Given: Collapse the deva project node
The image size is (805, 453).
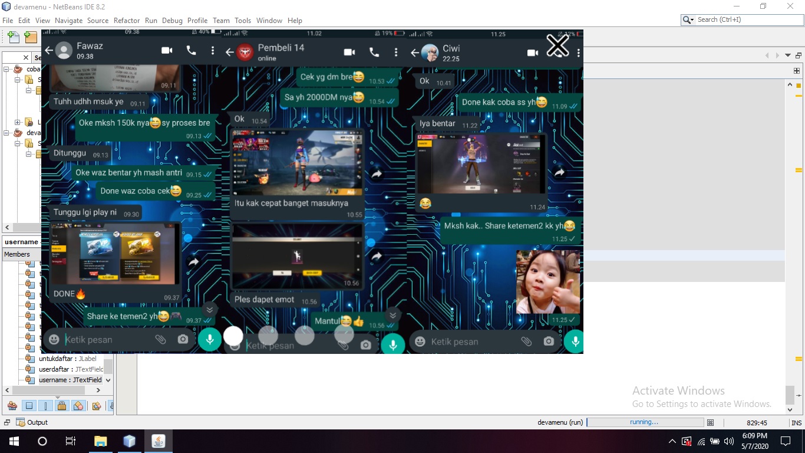Looking at the screenshot, I should tap(7, 133).
